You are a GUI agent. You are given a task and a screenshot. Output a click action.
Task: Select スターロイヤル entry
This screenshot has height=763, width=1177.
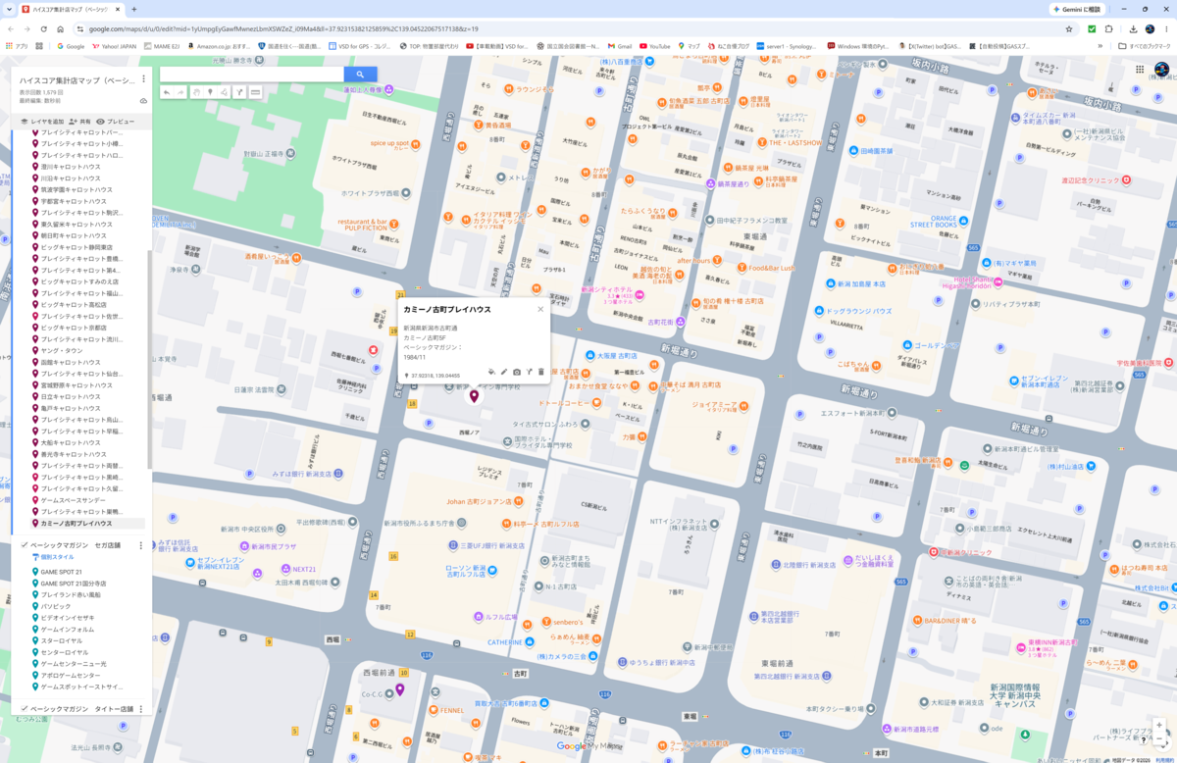click(x=62, y=640)
